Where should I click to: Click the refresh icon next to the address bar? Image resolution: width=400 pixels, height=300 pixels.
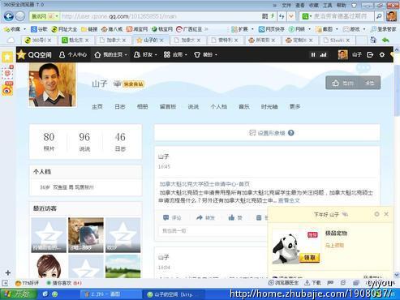(282, 16)
